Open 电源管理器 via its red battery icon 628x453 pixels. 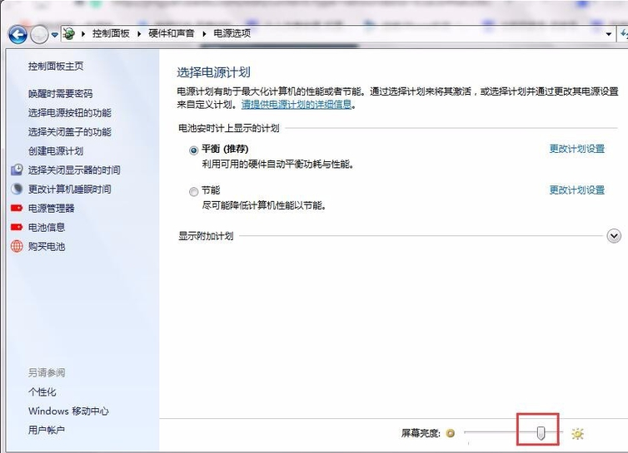[x=17, y=208]
